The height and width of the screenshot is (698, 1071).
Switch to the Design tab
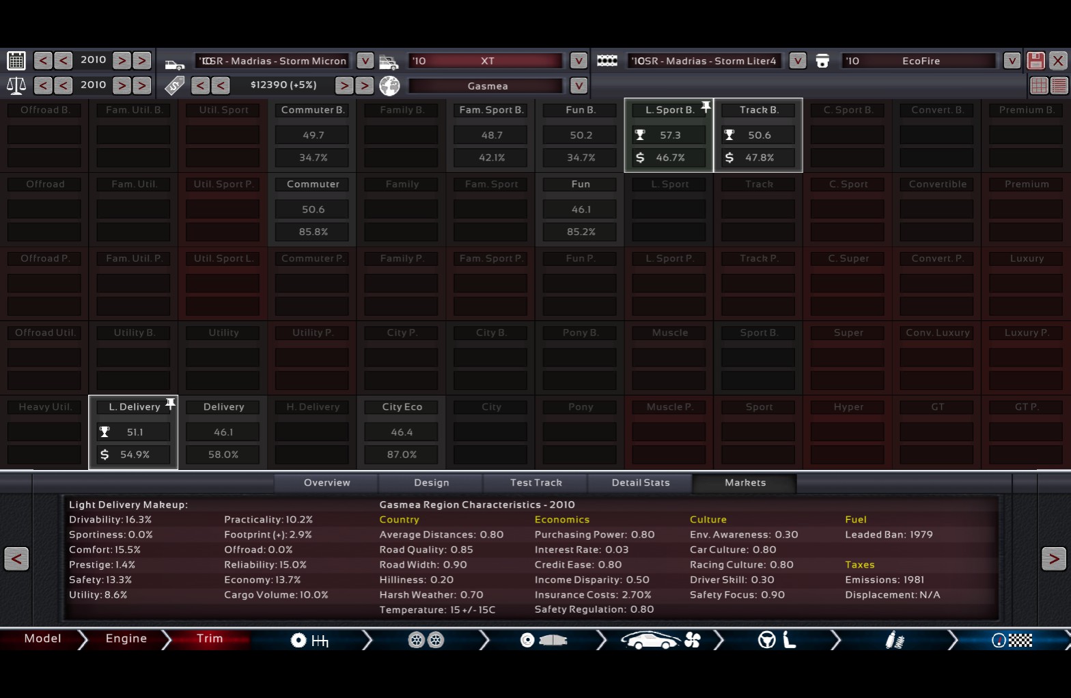click(x=431, y=482)
